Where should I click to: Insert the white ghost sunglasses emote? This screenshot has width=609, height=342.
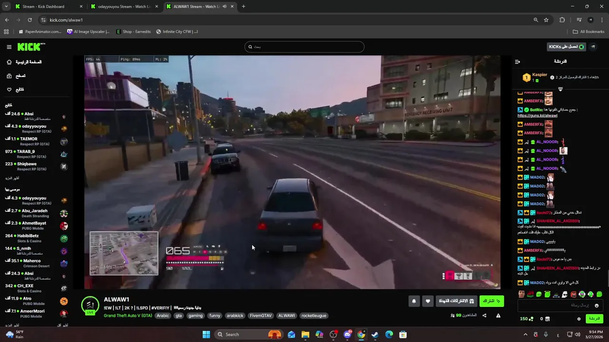click(x=565, y=294)
